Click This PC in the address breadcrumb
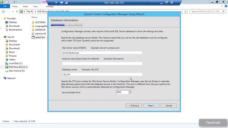Screen dimensions: 228x128 coord(30,11)
